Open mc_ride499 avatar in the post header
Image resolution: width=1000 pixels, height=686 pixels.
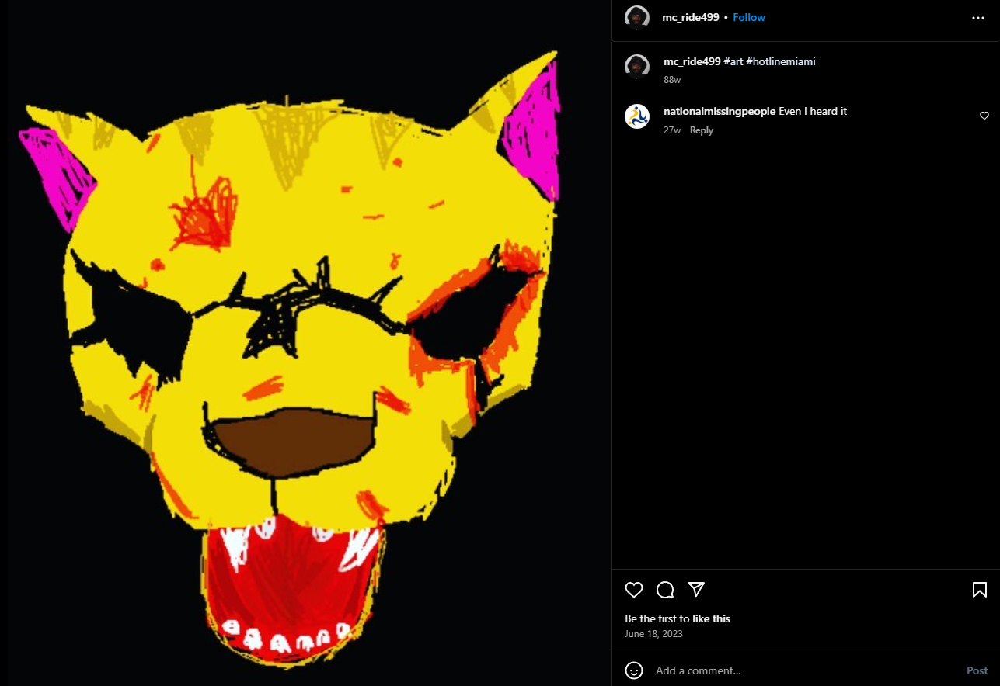tap(637, 17)
